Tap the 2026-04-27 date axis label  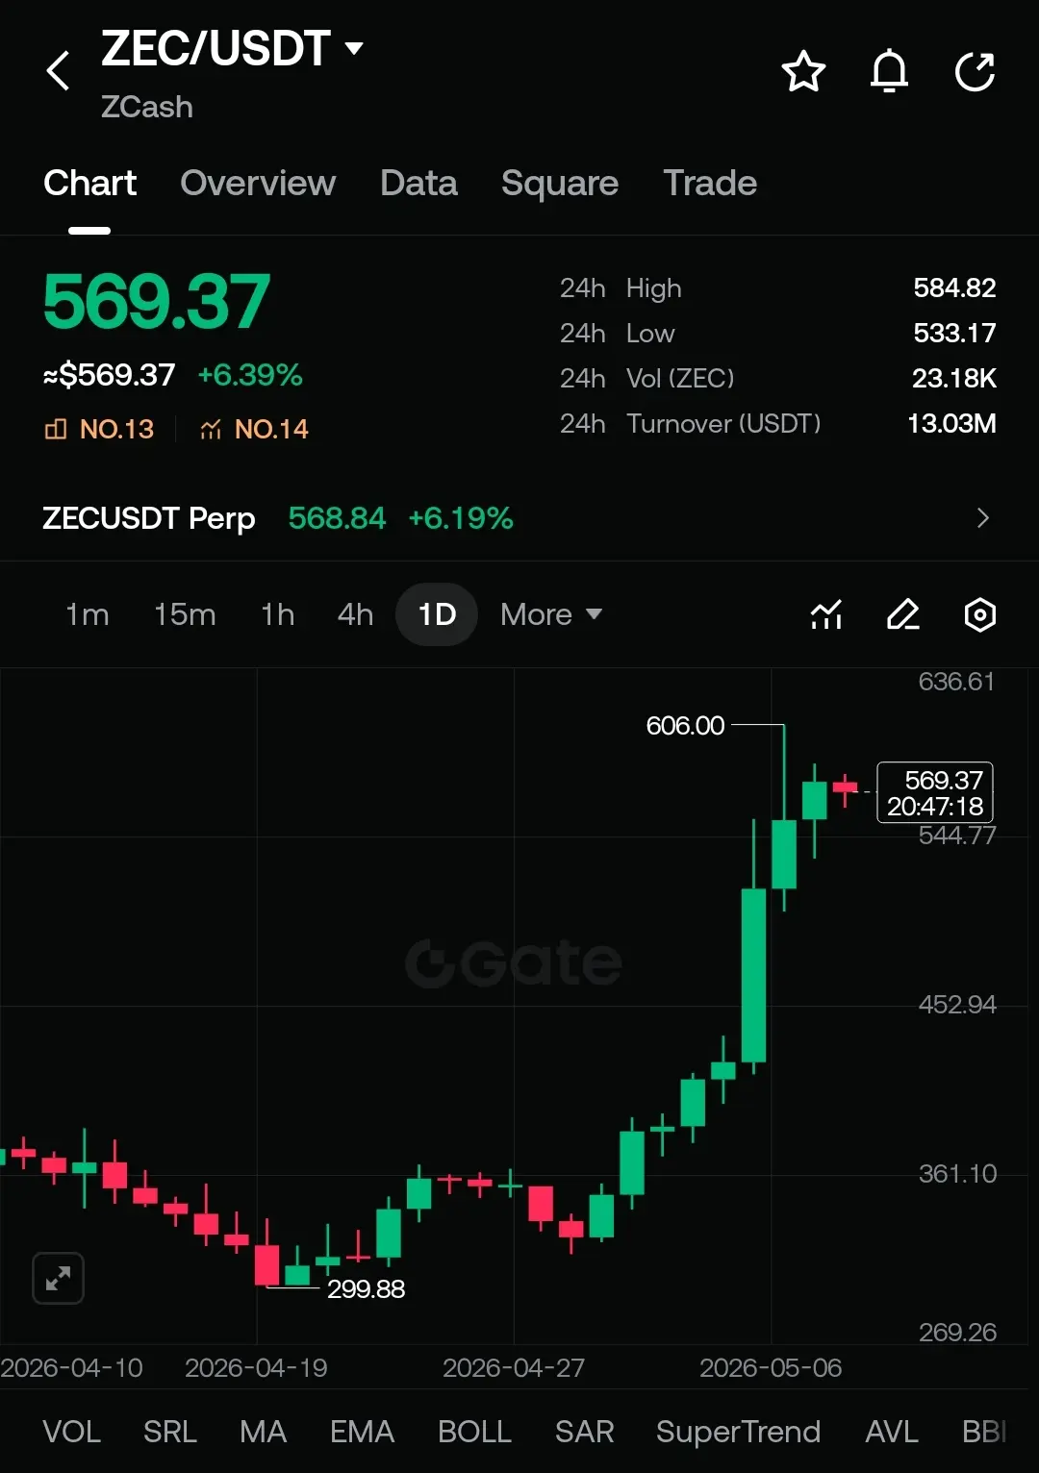514,1367
